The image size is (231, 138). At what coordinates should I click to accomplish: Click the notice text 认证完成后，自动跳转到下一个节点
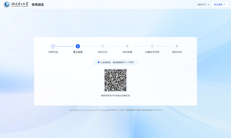pos(117,62)
